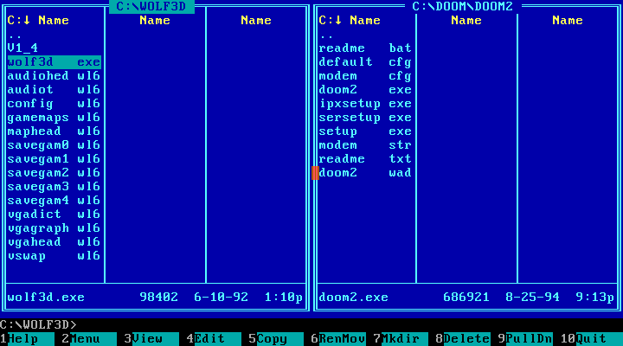
Task: Select doom2 wad file
Action: [365, 173]
